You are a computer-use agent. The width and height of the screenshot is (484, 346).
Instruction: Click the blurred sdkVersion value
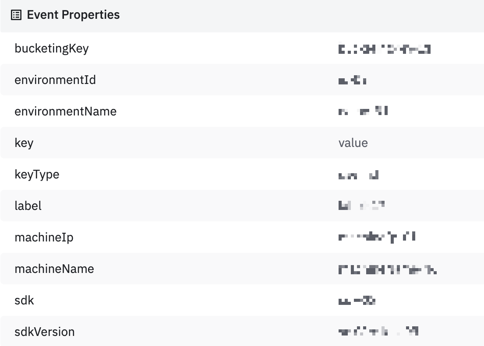tap(378, 332)
